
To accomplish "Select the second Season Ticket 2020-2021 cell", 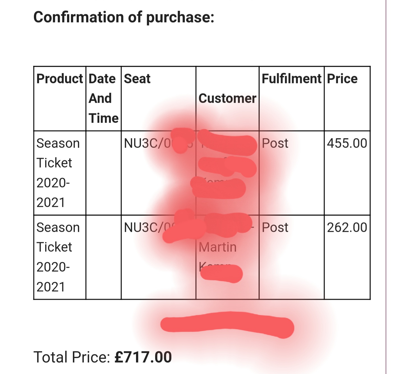I will click(58, 257).
